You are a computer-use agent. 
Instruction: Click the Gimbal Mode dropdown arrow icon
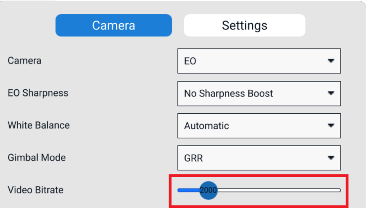pos(331,158)
